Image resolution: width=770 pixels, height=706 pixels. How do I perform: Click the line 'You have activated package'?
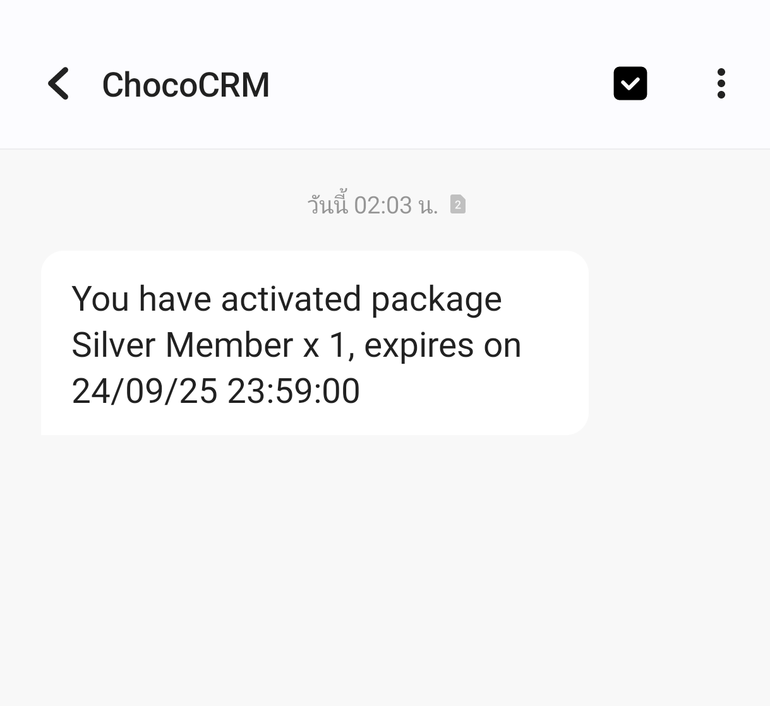click(286, 299)
